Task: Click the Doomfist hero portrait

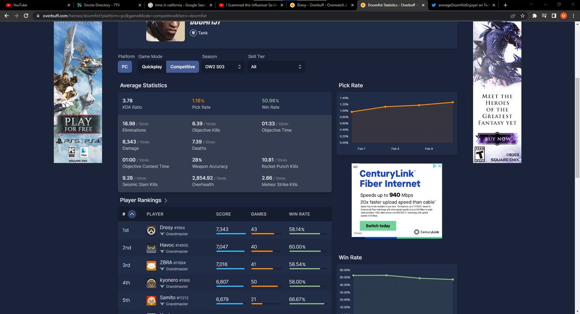Action: pos(164,31)
